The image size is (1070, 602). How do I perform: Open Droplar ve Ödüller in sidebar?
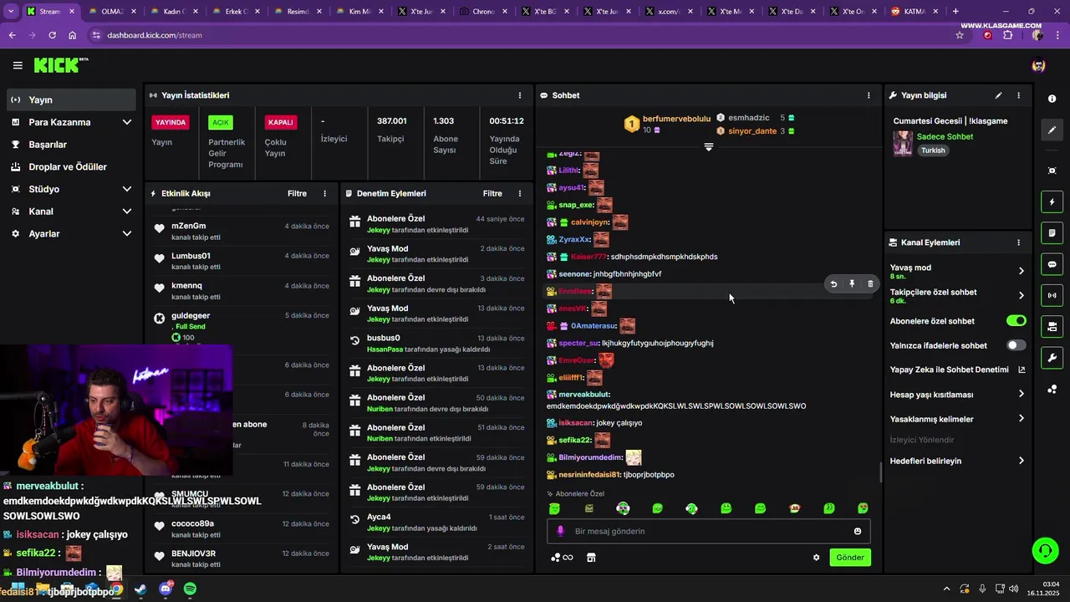pos(70,166)
